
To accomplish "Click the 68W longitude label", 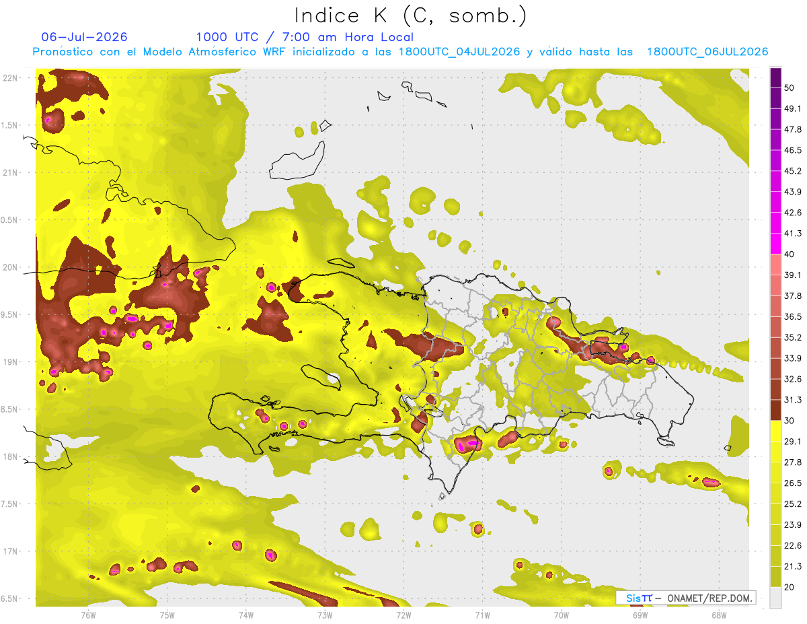I will pos(718,614).
